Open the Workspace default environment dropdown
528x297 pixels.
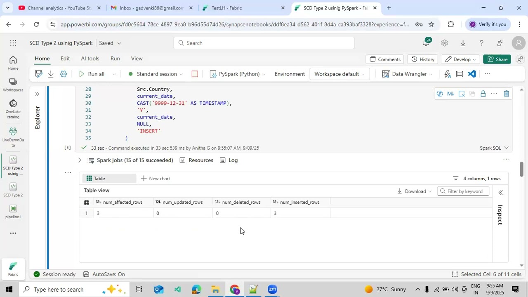point(339,74)
